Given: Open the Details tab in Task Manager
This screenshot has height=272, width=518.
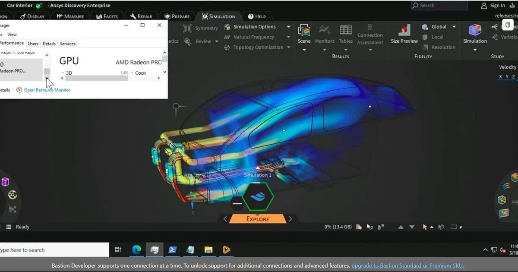Looking at the screenshot, I should click(x=49, y=44).
